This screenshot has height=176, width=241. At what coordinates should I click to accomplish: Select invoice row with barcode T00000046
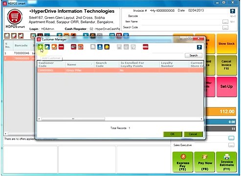(x=20, y=53)
